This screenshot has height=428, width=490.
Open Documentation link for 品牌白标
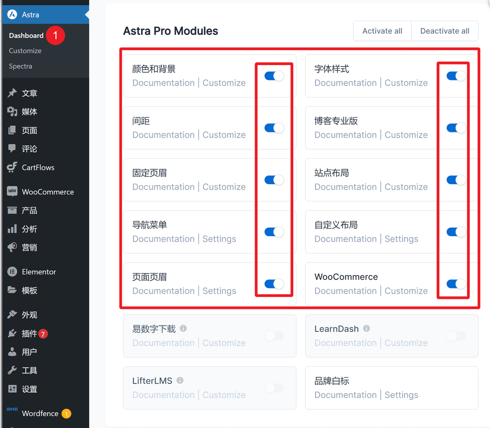345,395
